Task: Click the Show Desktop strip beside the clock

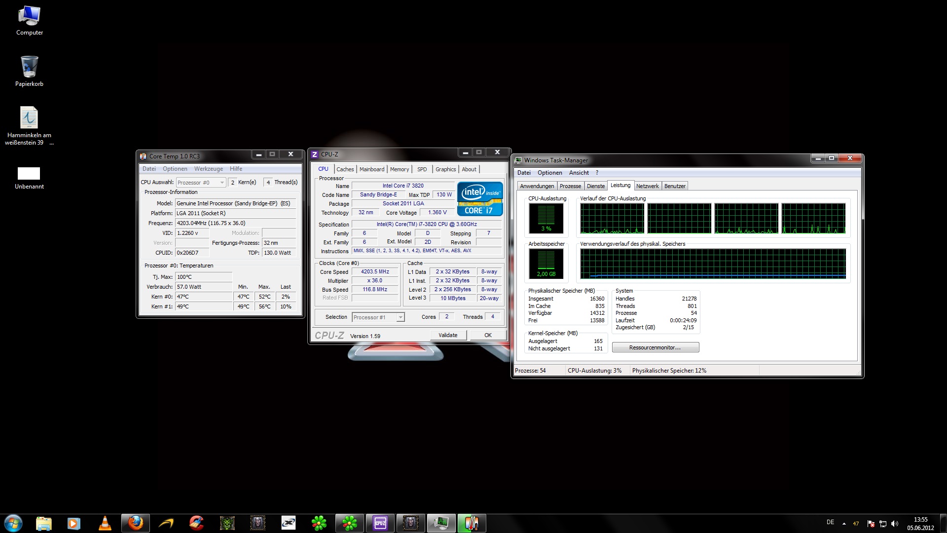Action: 943,524
